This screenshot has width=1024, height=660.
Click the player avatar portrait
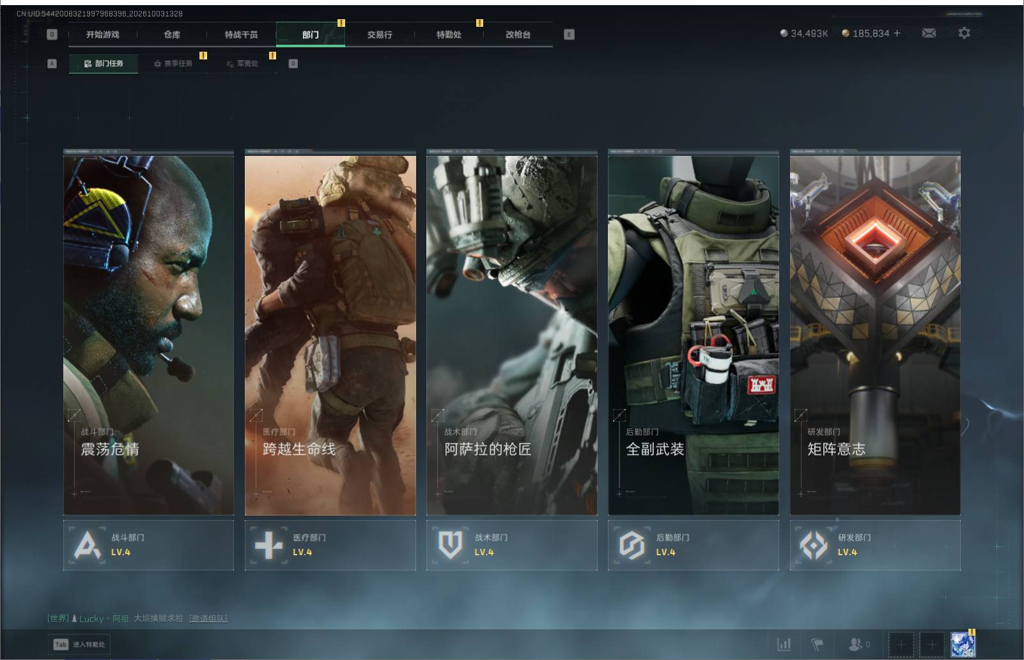pos(963,645)
